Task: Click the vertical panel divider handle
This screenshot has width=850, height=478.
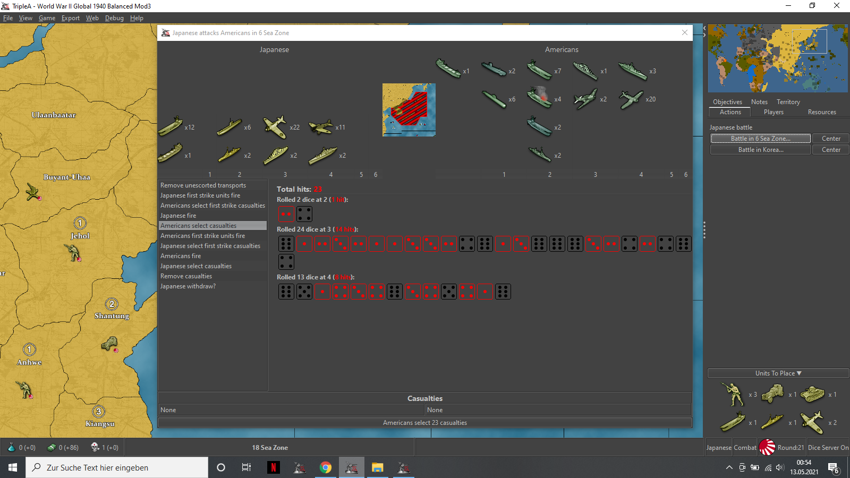Action: pos(704,230)
